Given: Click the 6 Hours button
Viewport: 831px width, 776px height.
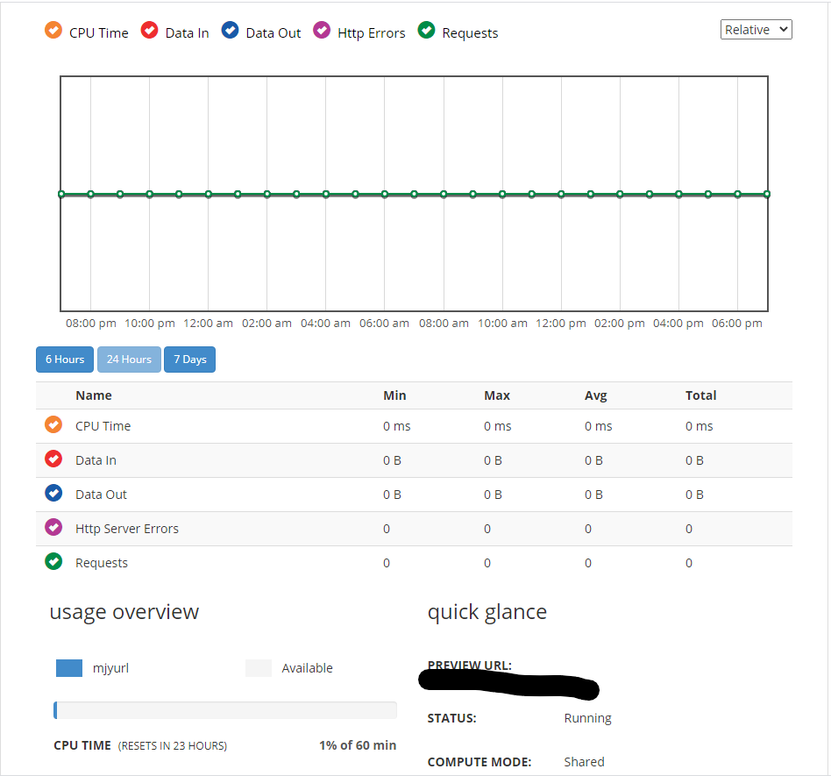Looking at the screenshot, I should (64, 360).
